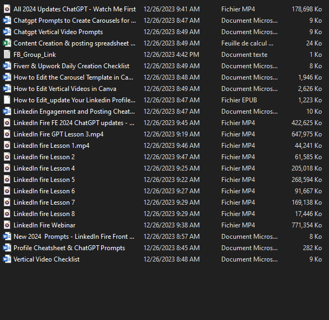Image resolution: width=329 pixels, height=320 pixels.
Task: Select file name Chatgpt Vertical Video Prompts
Action: tap(58, 32)
